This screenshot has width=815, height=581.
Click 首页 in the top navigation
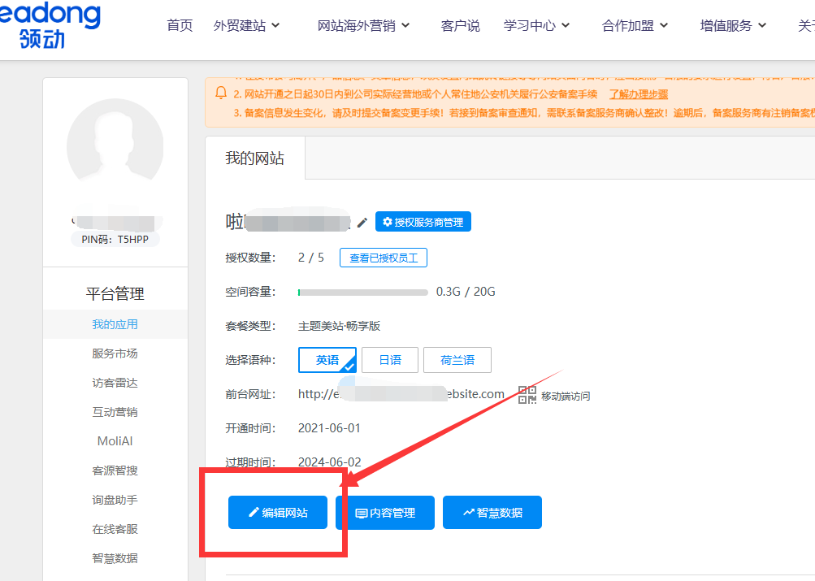click(179, 25)
